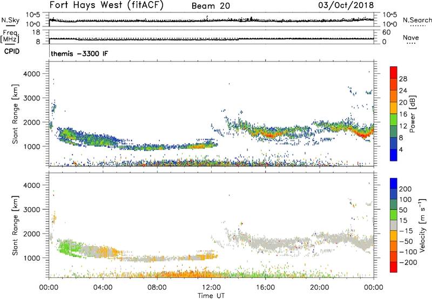Pick the orange Power segment between 20 and 24
The height and width of the screenshot is (299, 432).
pyautogui.click(x=394, y=96)
